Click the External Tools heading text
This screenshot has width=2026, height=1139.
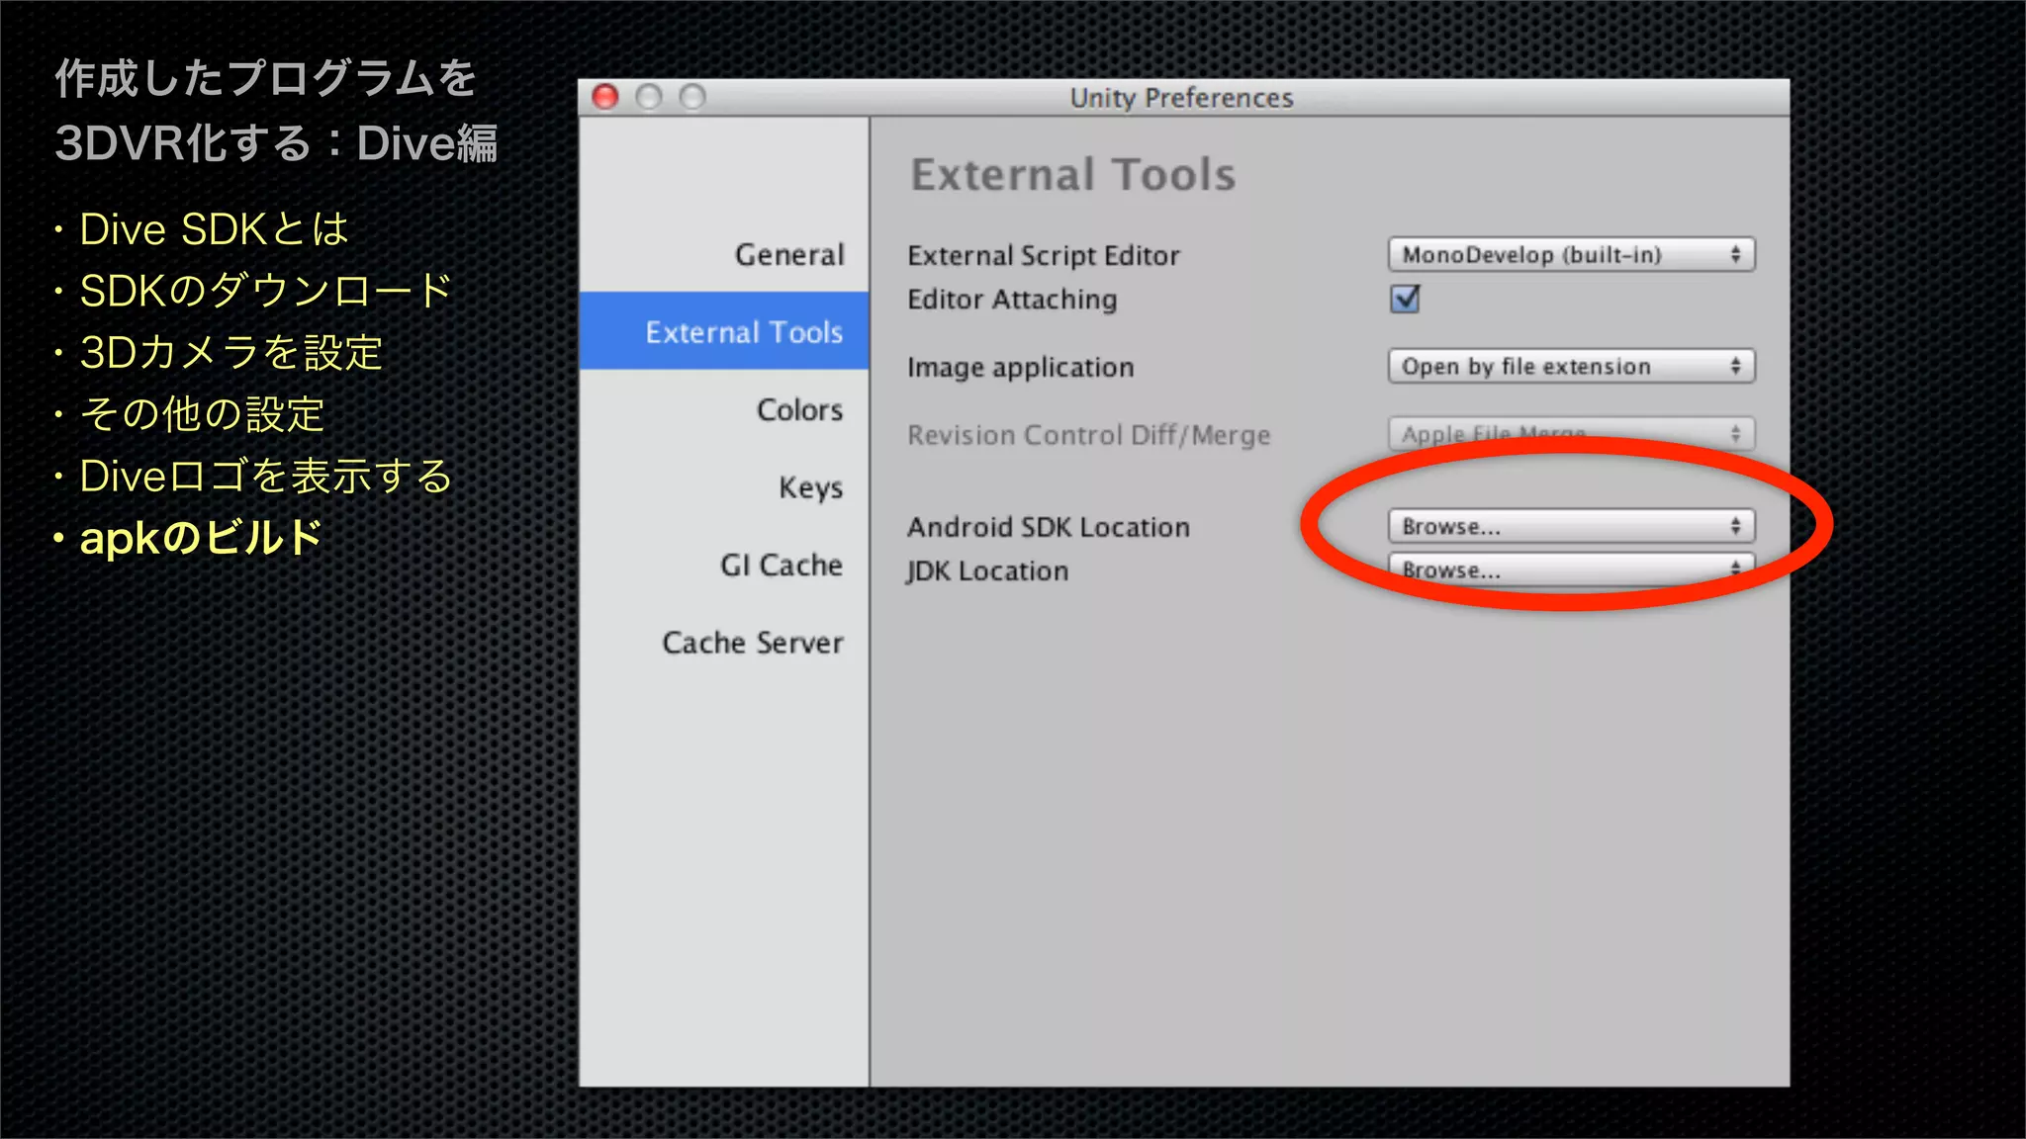1072,175
